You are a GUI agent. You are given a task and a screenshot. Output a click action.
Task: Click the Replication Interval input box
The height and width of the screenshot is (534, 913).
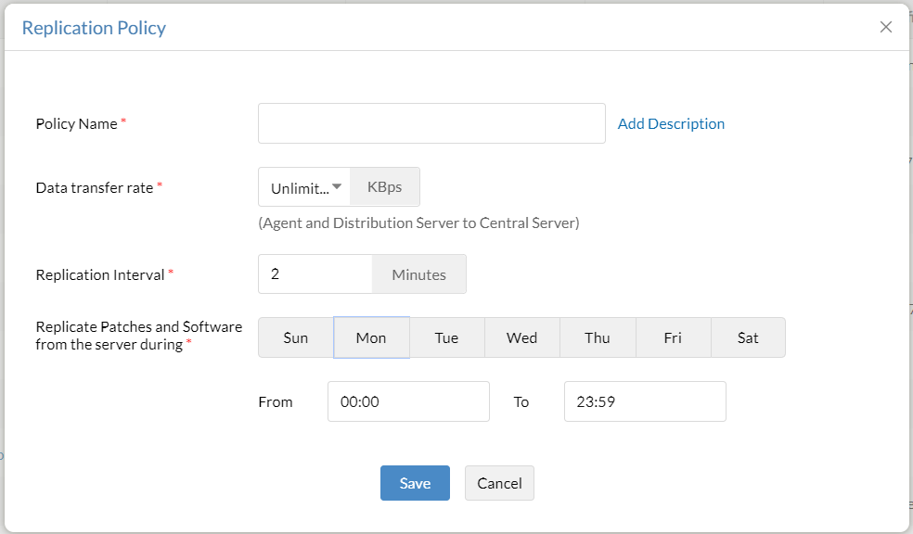point(315,274)
